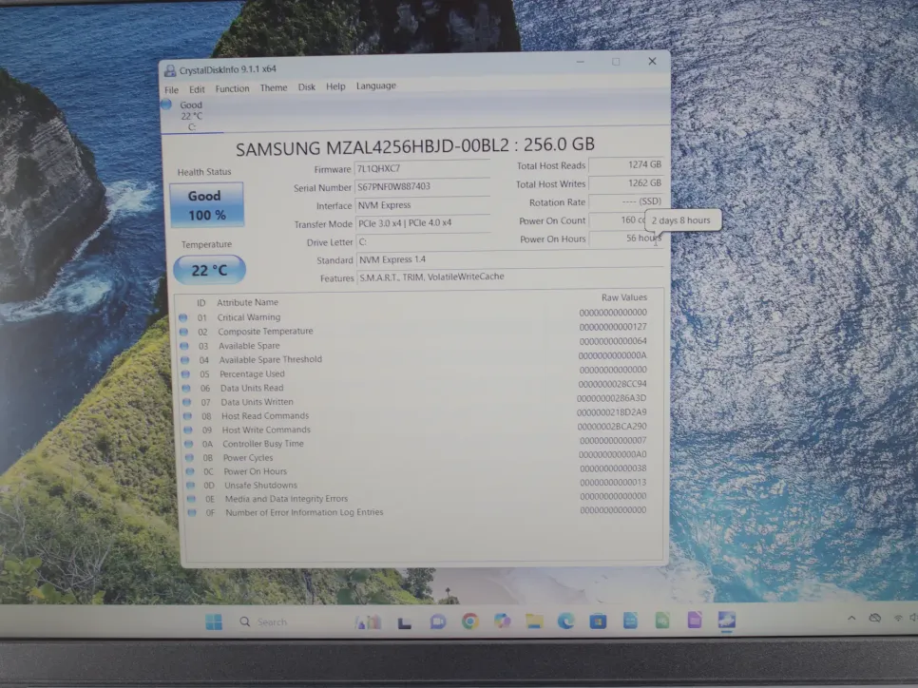This screenshot has width=918, height=688.
Task: Open the Help menu
Action: point(335,86)
